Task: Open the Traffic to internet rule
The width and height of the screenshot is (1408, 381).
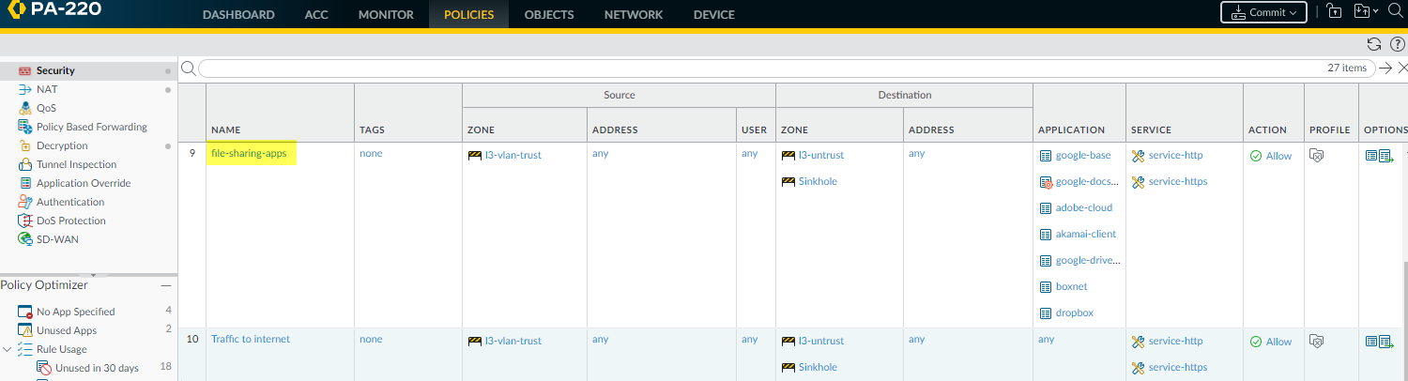Action: coord(251,340)
